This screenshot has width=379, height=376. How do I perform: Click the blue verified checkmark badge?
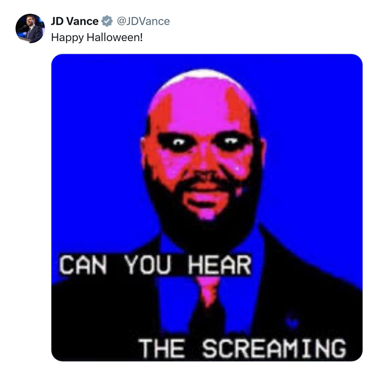[107, 21]
